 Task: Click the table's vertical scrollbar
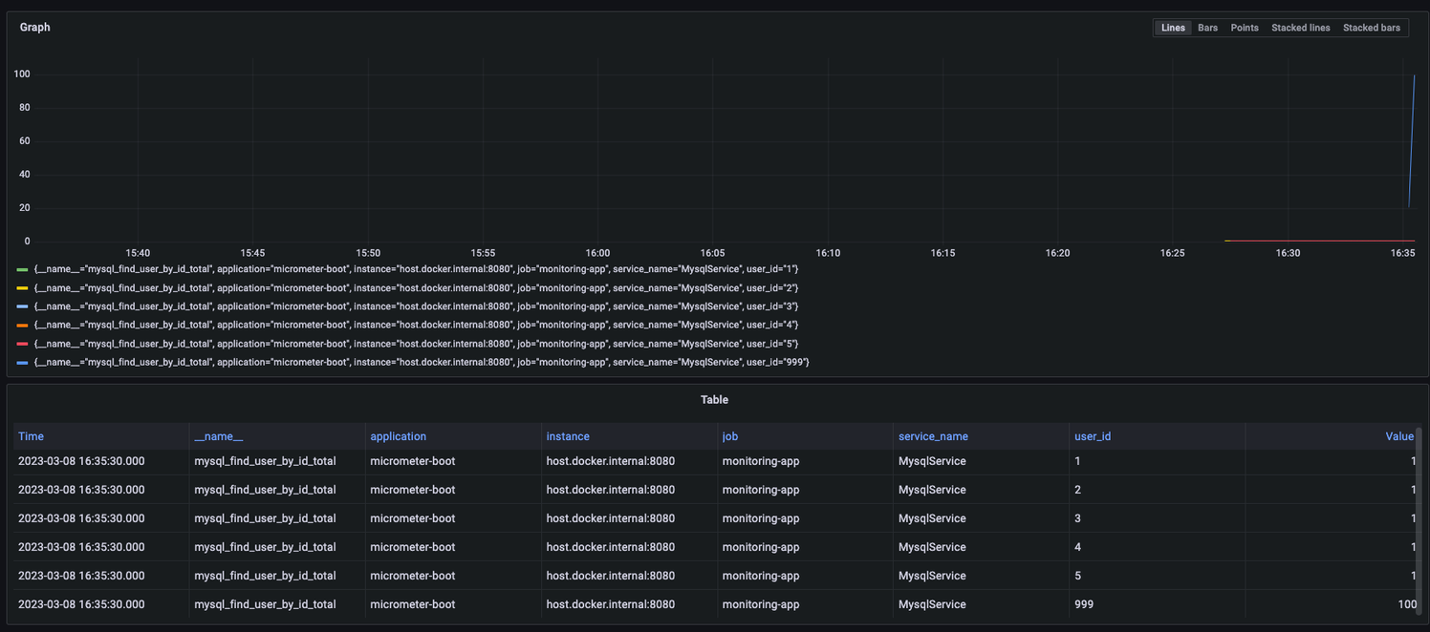[x=1419, y=520]
